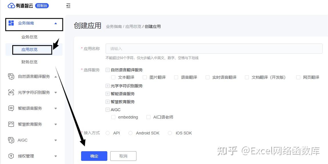Image resolution: width=328 pixels, height=164 pixels.
Task: Click the 控制台 badge
Action: point(42,6)
